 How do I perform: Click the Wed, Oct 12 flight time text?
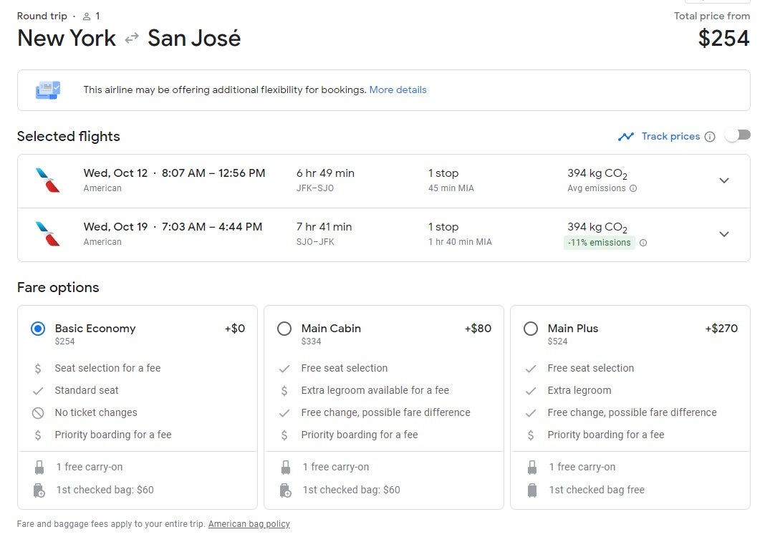click(174, 173)
